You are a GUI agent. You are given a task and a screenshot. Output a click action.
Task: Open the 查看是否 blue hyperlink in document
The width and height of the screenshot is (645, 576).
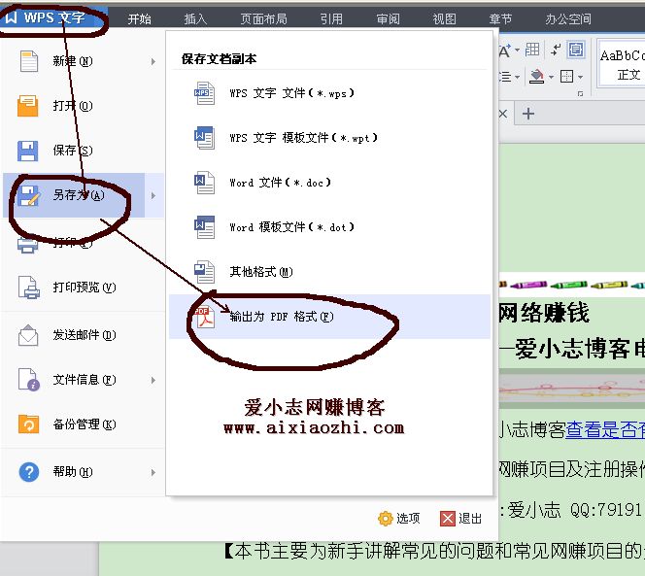click(x=605, y=430)
